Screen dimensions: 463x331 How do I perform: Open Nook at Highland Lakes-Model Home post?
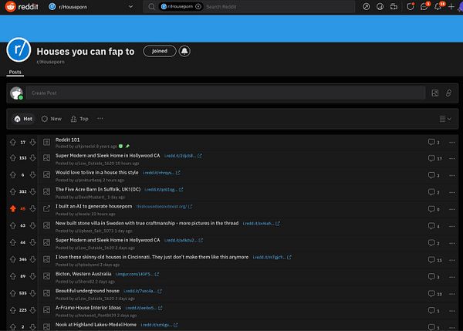(x=96, y=325)
